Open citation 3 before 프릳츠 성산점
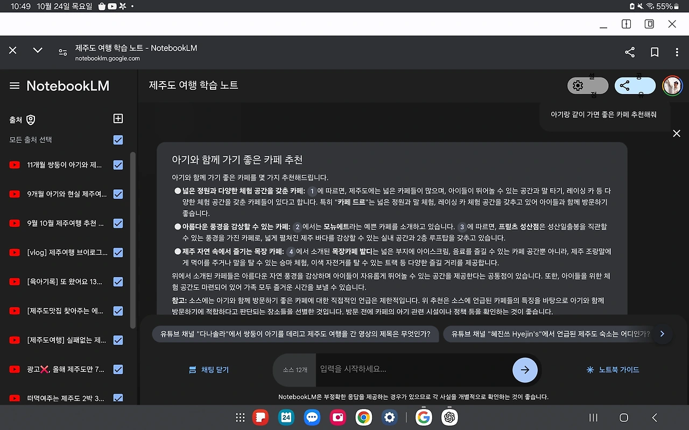The image size is (689, 430). [x=461, y=227]
